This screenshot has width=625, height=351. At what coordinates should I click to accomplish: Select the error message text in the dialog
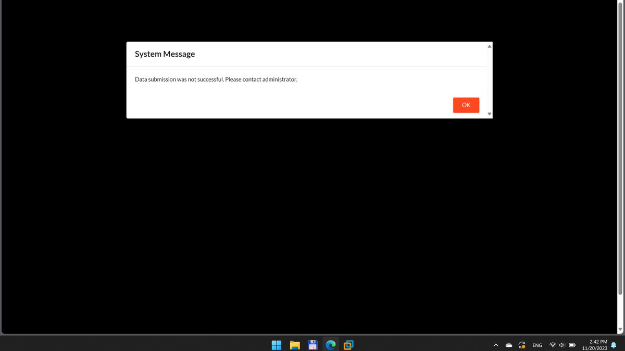point(216,79)
